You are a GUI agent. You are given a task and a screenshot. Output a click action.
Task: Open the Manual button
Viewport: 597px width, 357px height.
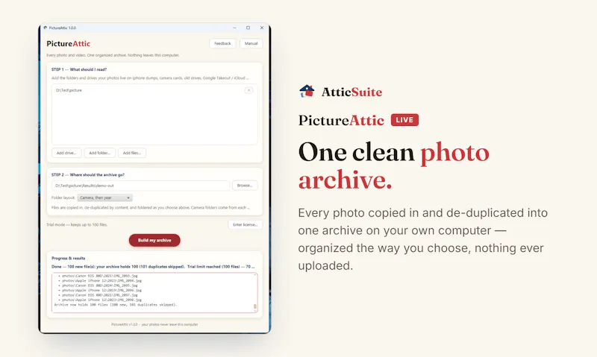[251, 43]
